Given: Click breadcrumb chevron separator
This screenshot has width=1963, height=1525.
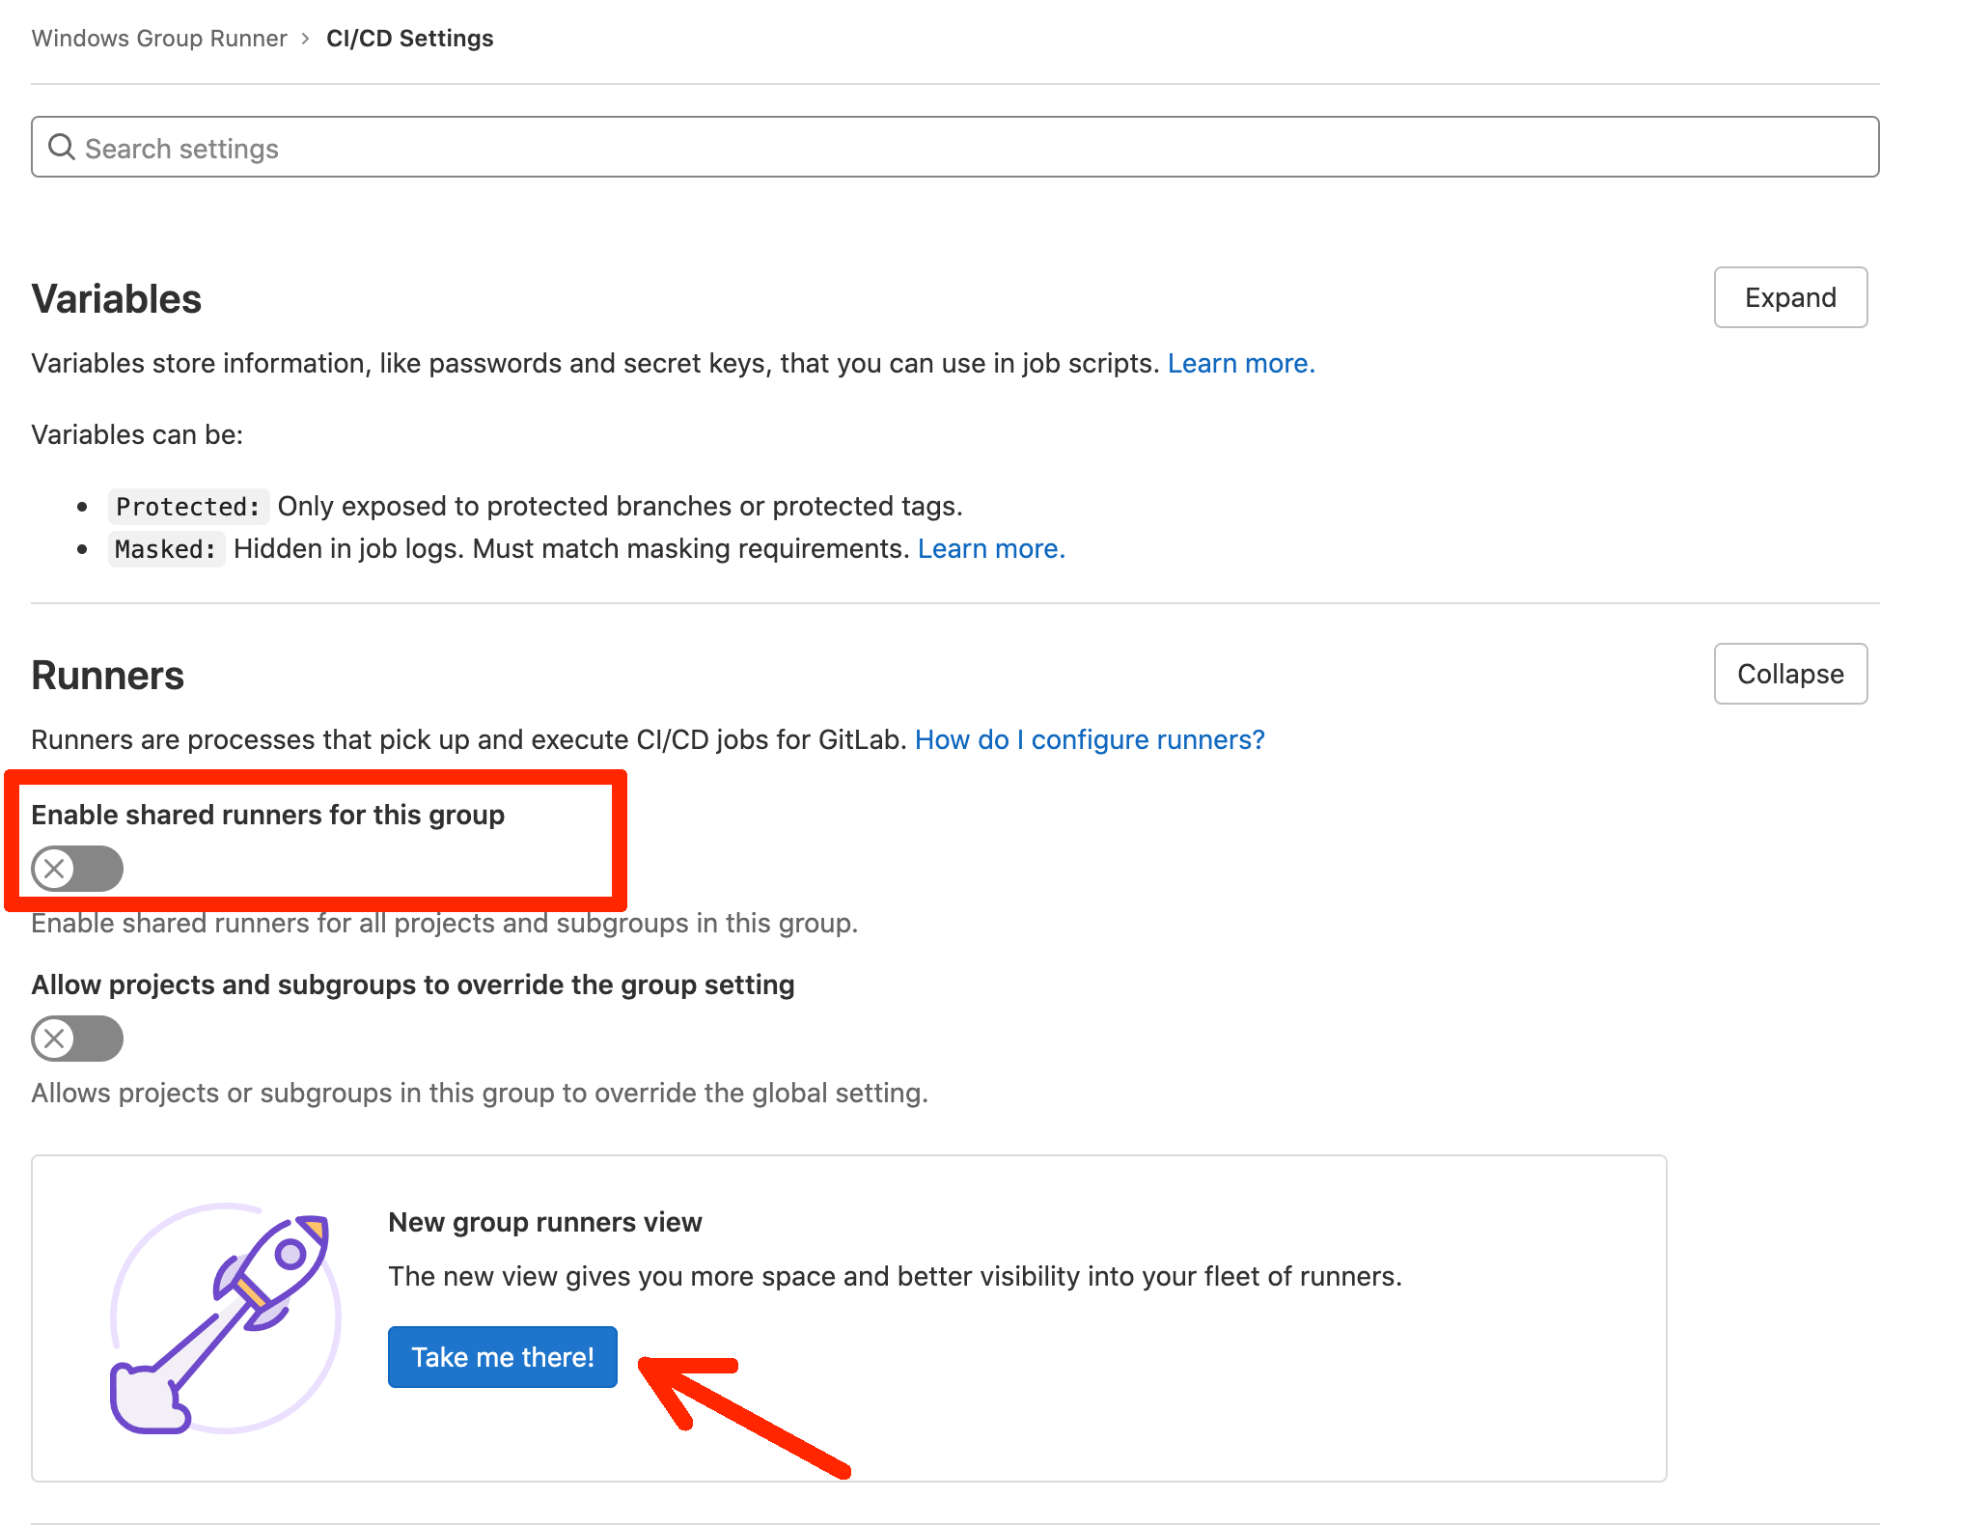Looking at the screenshot, I should [x=306, y=39].
